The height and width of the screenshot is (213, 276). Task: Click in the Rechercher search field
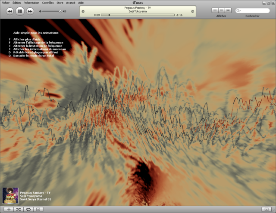click(x=254, y=10)
